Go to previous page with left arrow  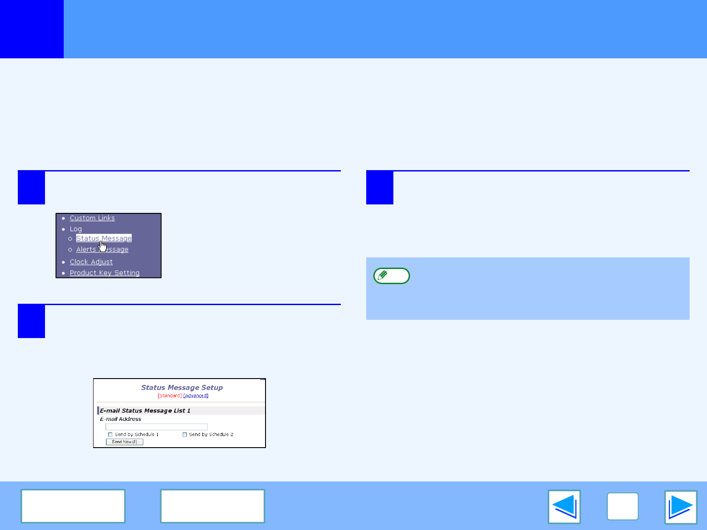564,507
